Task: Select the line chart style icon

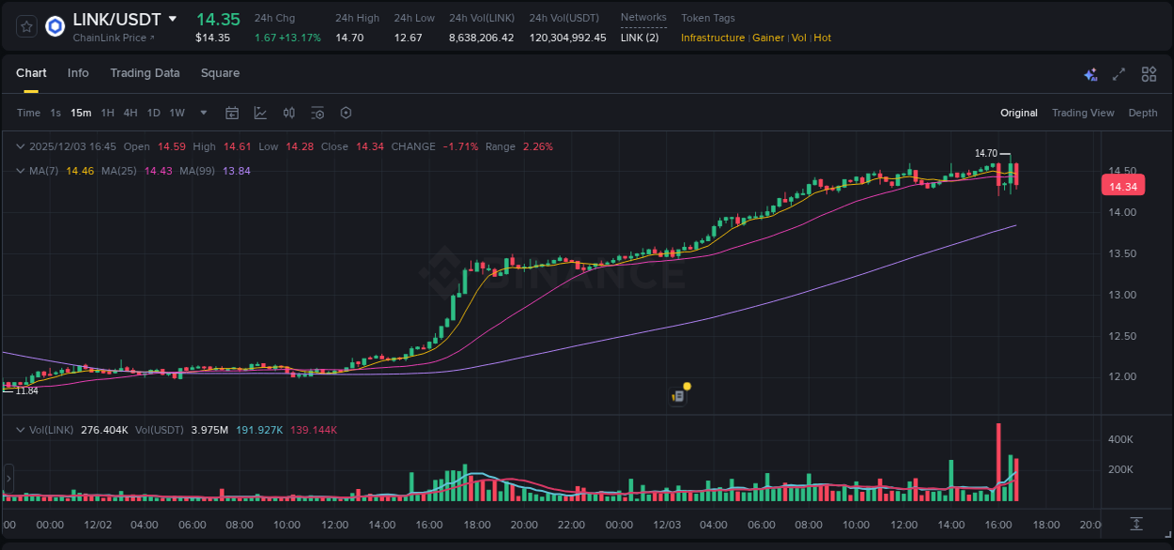Action: tap(260, 113)
